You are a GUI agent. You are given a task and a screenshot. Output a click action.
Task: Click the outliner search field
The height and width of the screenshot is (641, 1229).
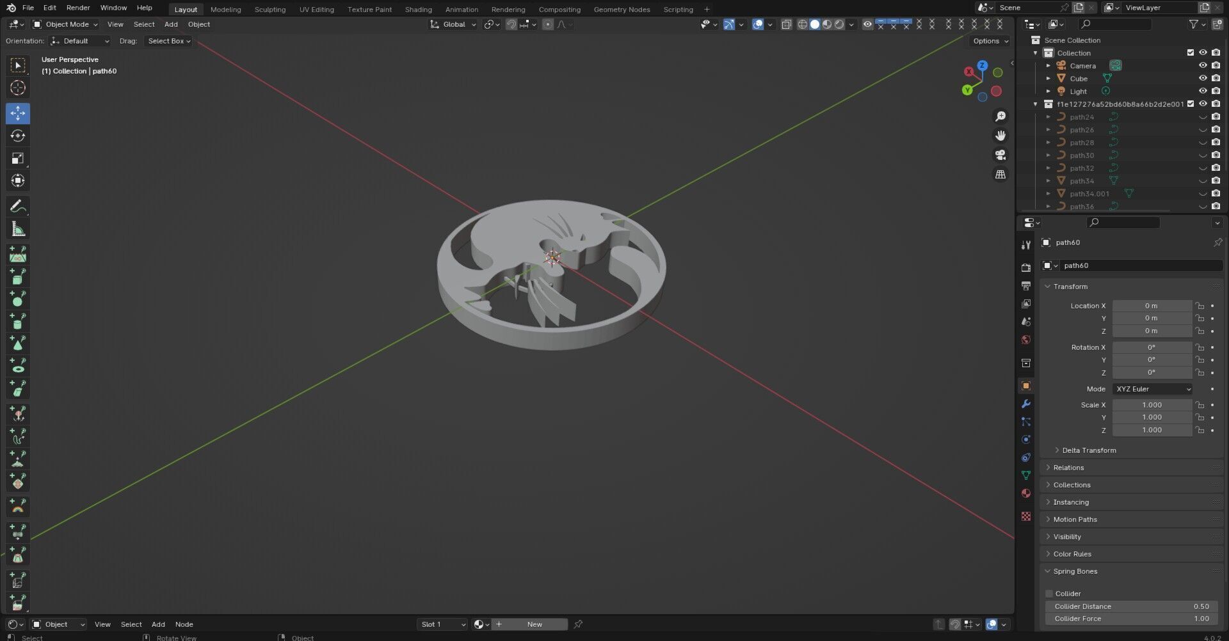coord(1114,24)
